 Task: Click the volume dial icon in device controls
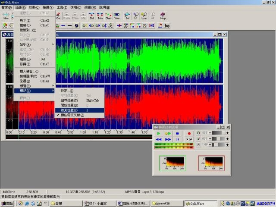pos(198,133)
